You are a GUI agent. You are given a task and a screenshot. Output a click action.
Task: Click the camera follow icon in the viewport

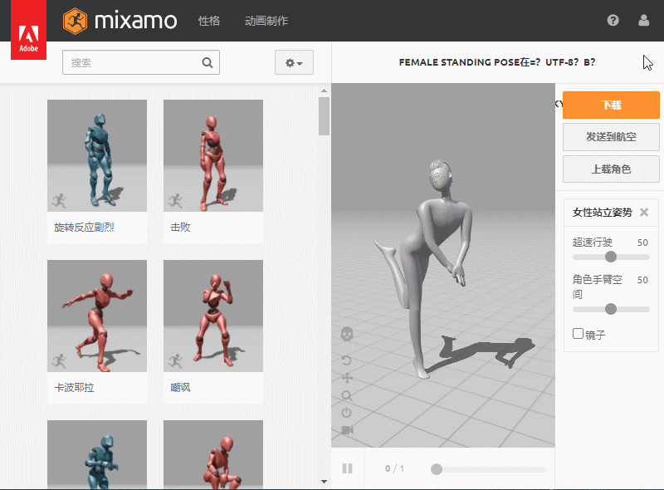click(347, 430)
